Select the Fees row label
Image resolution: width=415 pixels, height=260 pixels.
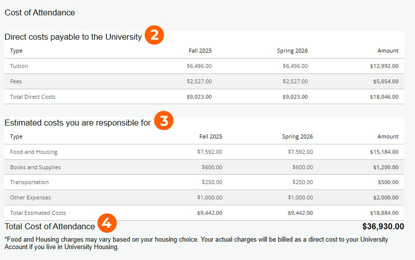(16, 81)
